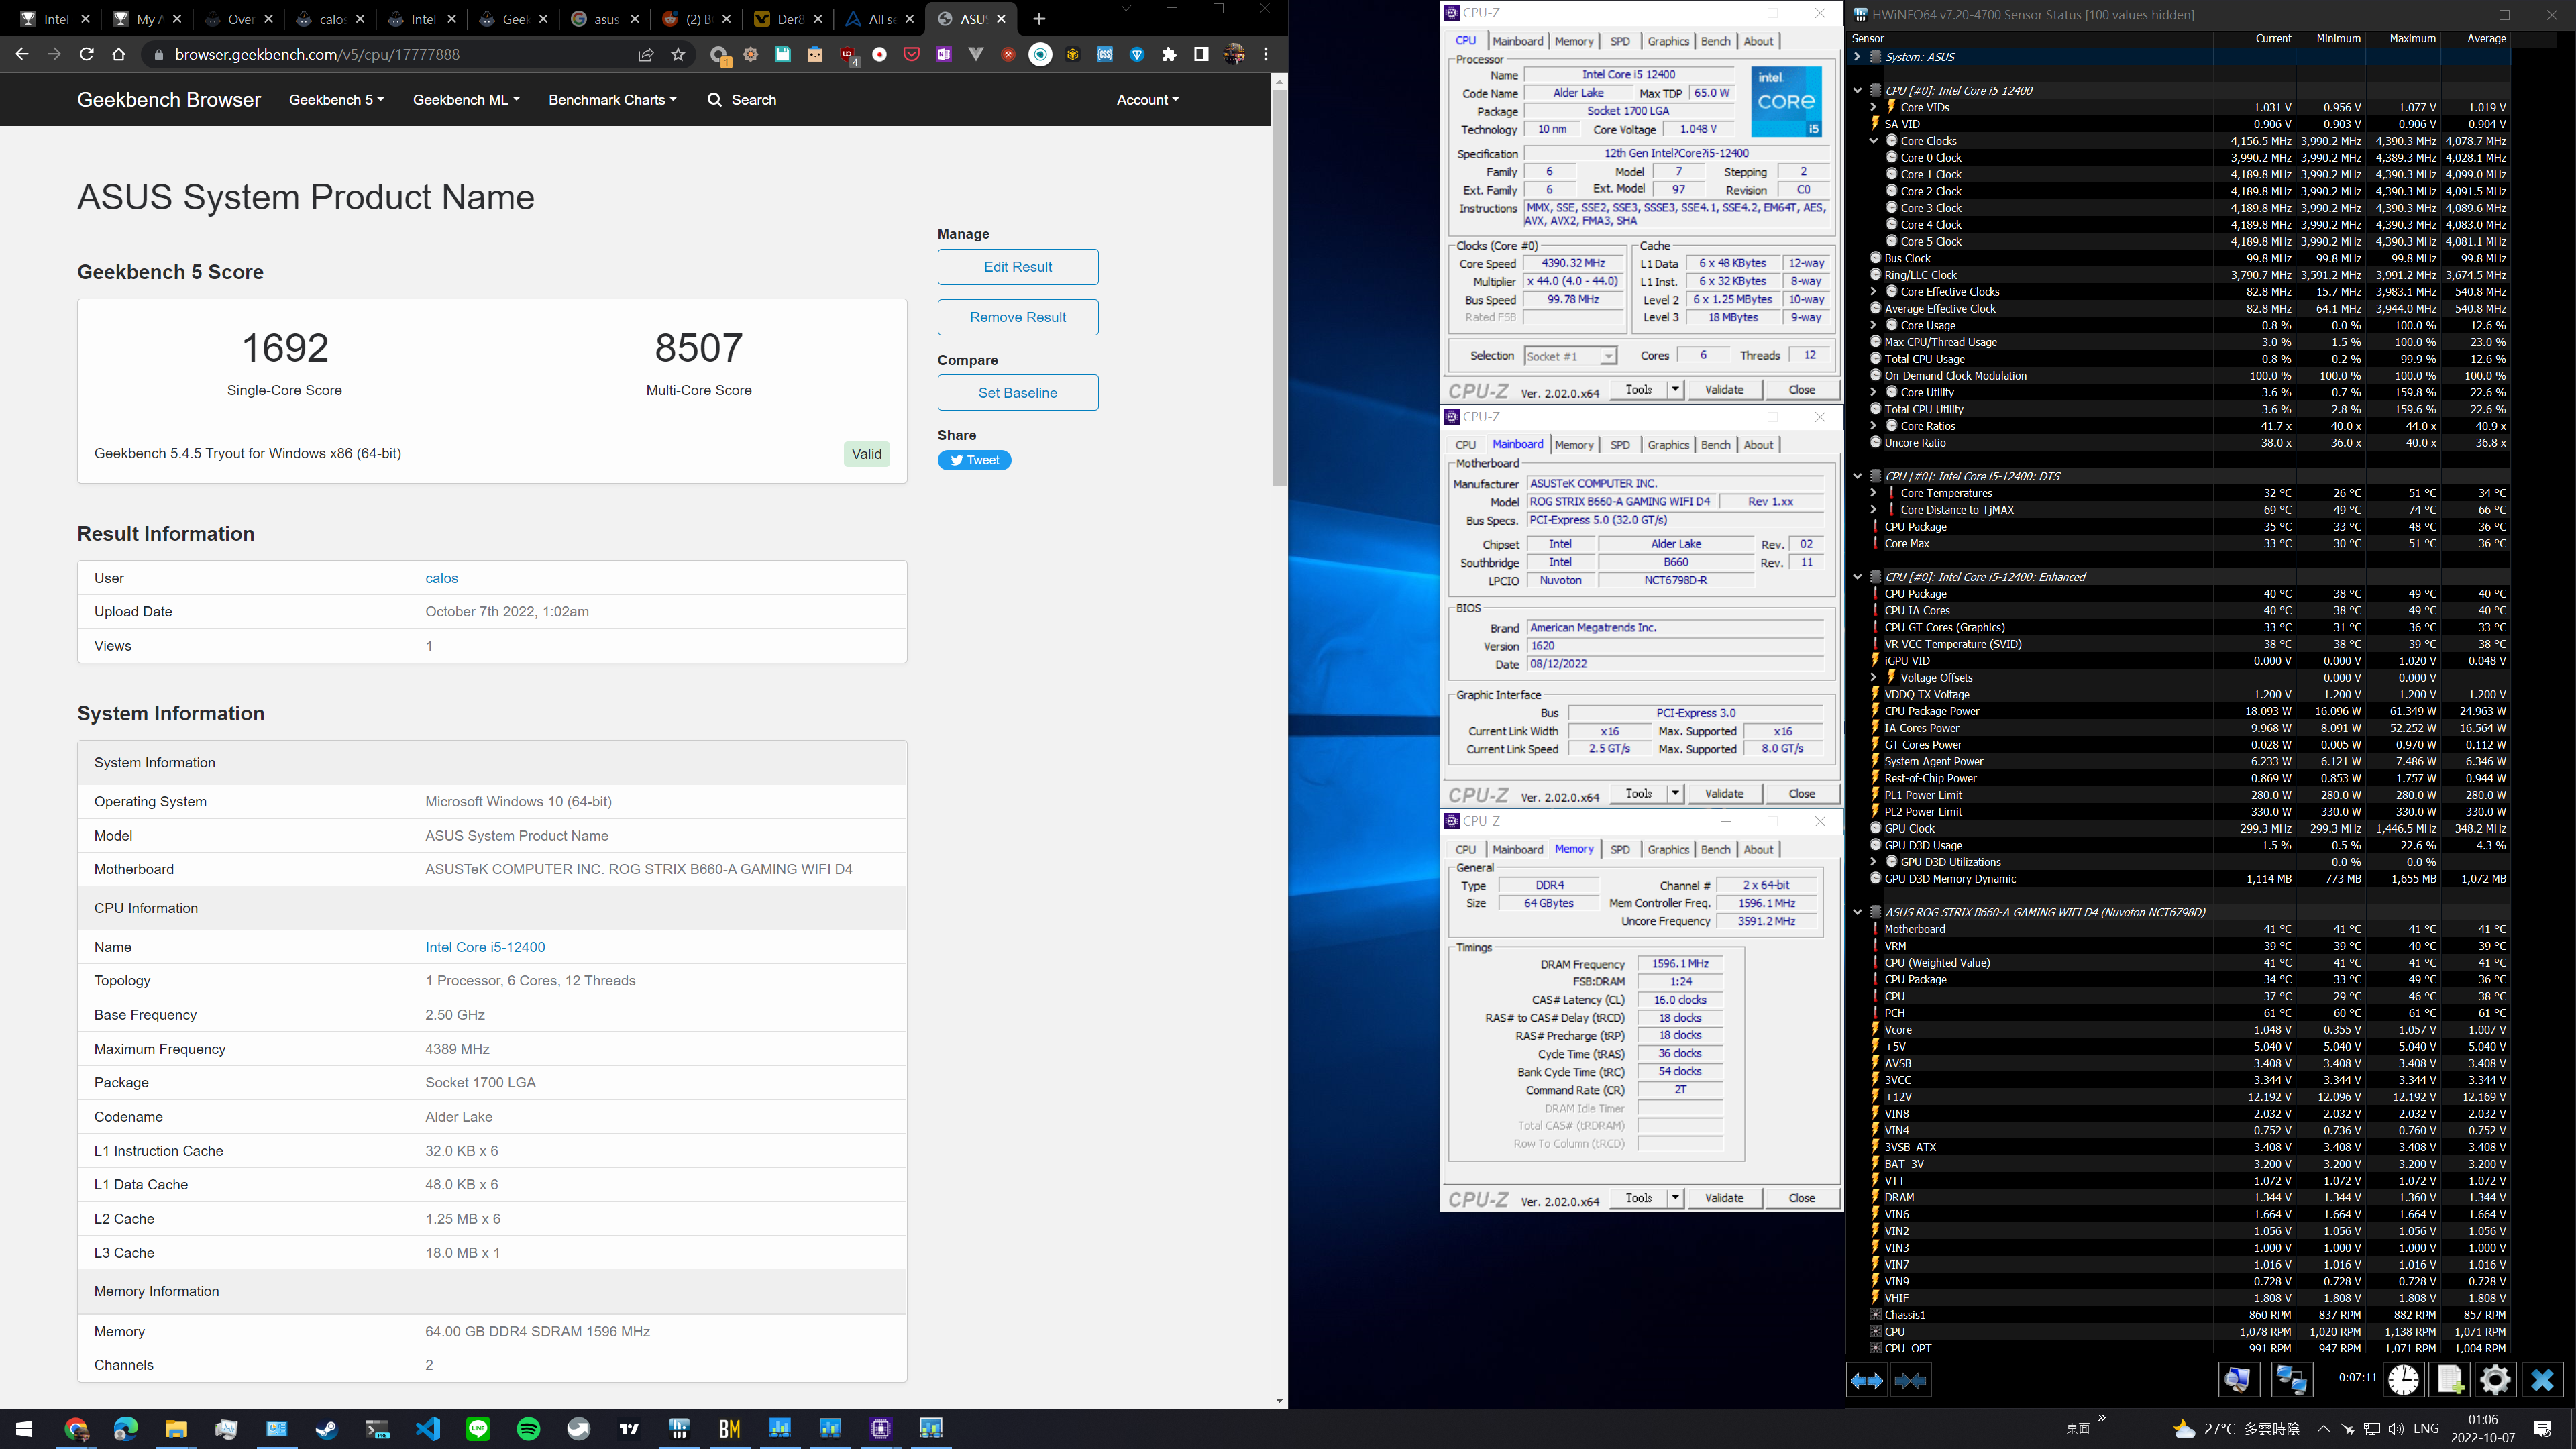Click the uBlock Origin extension icon
The width and height of the screenshot is (2576, 1449).
tap(848, 55)
